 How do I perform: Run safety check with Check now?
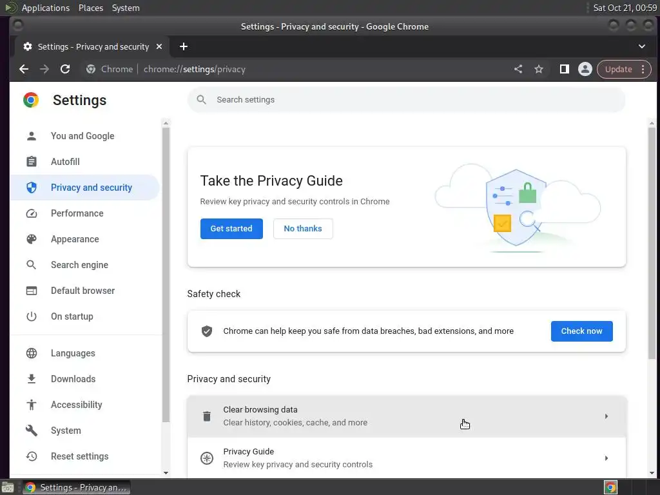tap(582, 331)
